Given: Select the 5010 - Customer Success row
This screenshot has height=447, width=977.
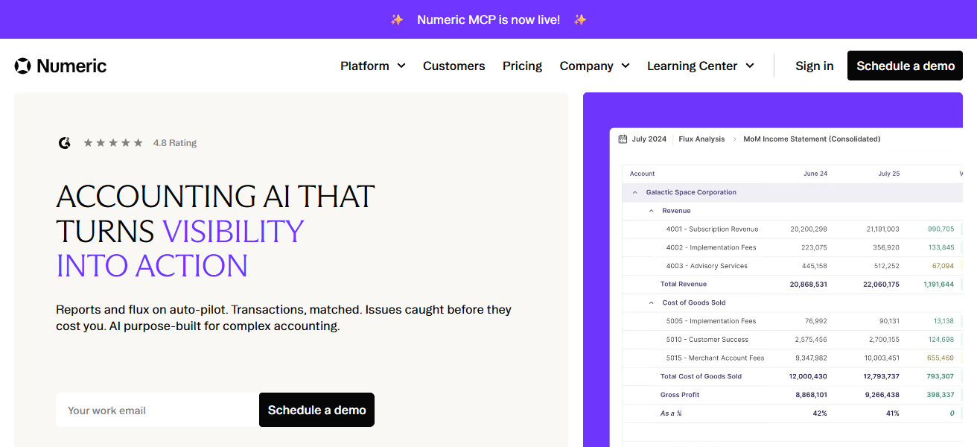Looking at the screenshot, I should coord(792,340).
